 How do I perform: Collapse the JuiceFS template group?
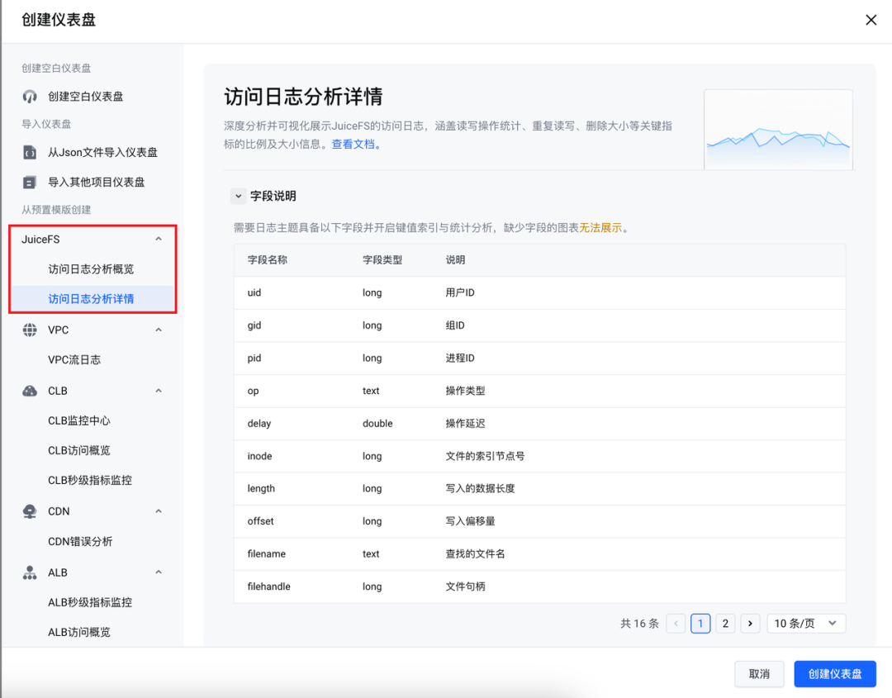tap(159, 240)
